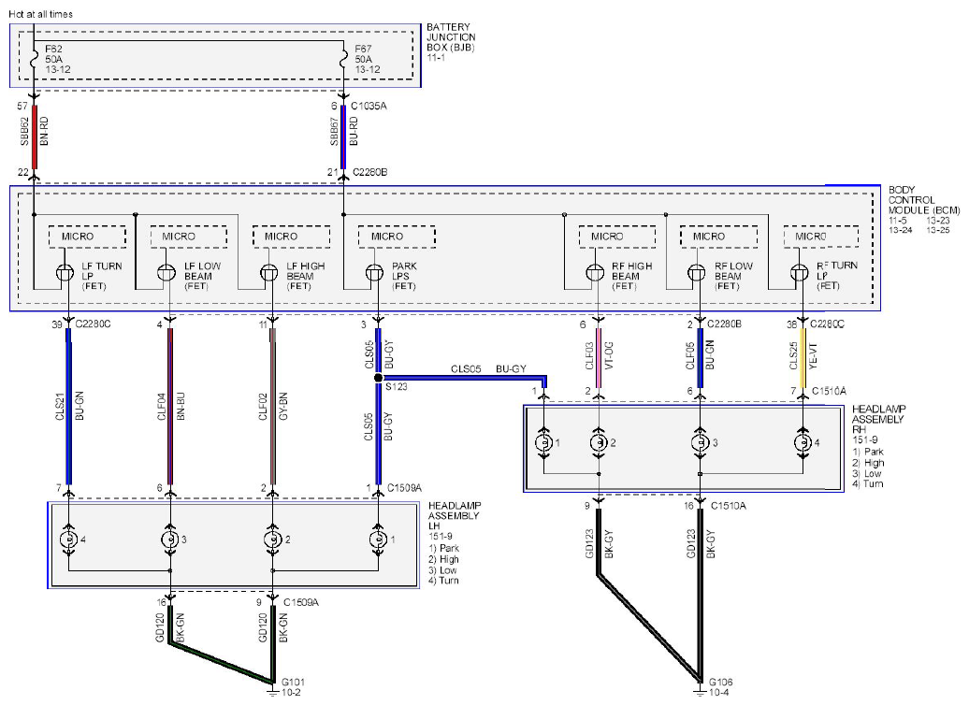
Task: Select the S123 splice dot
Action: (x=378, y=377)
